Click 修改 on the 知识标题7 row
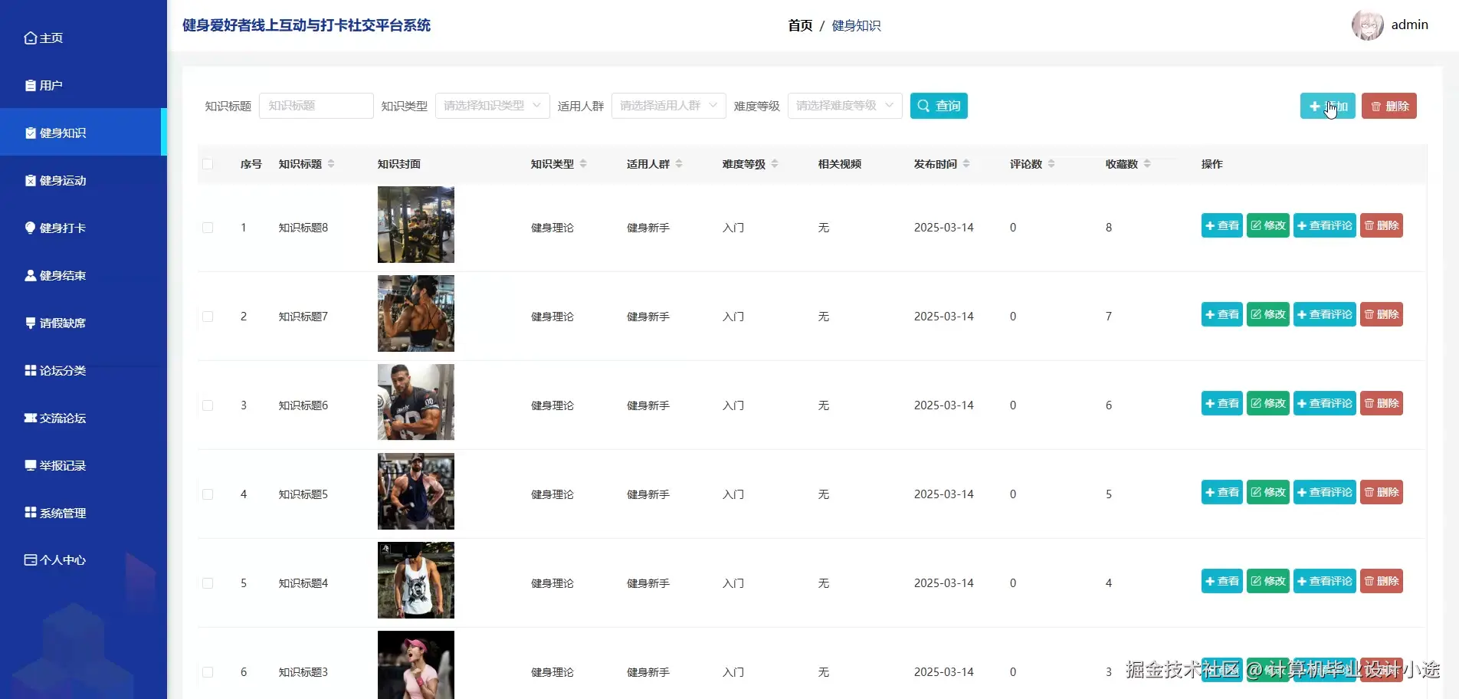Viewport: 1459px width, 699px height. click(1267, 313)
